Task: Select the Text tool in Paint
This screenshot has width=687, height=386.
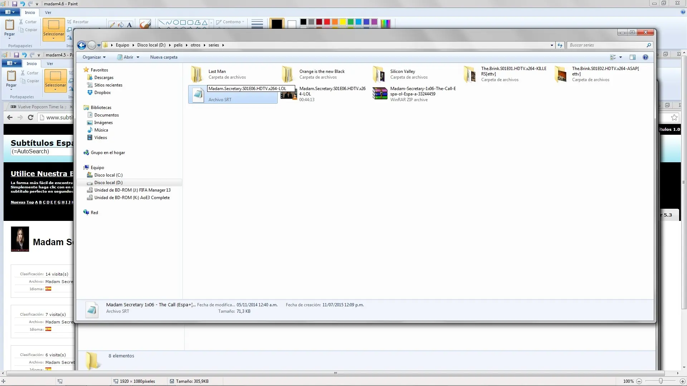Action: [x=130, y=25]
